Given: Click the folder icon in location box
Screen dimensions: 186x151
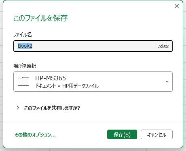Looking at the screenshot, I should 23,81.
